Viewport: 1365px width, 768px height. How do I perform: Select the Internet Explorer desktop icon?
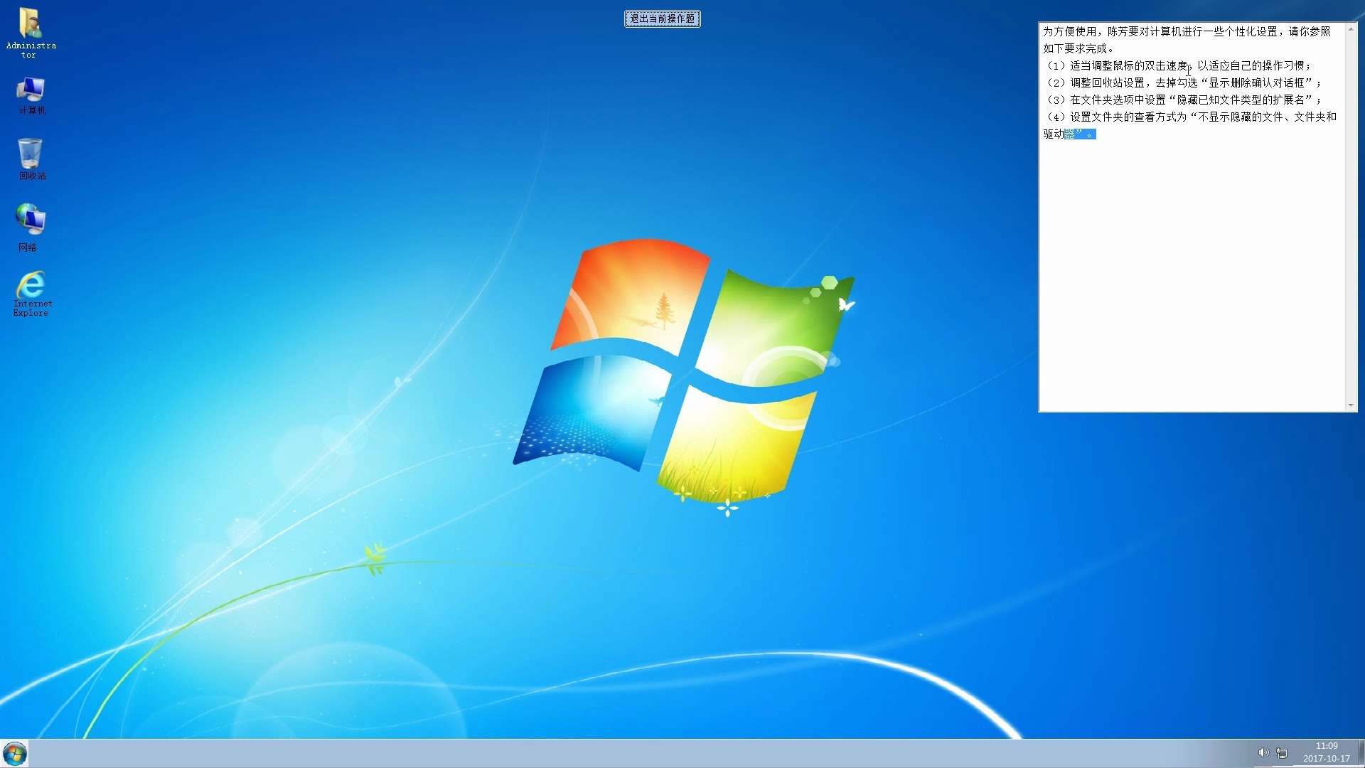point(31,286)
